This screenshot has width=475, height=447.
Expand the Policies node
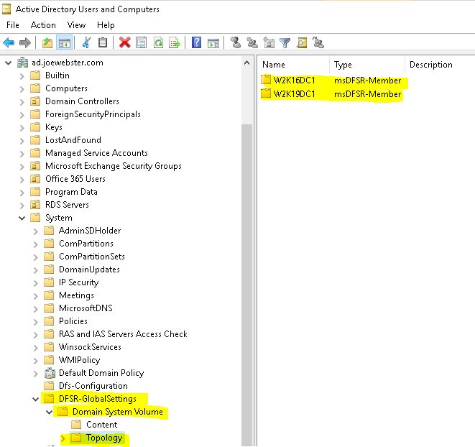tap(35, 321)
